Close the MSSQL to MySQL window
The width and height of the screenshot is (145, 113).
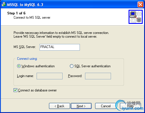click(140, 4)
